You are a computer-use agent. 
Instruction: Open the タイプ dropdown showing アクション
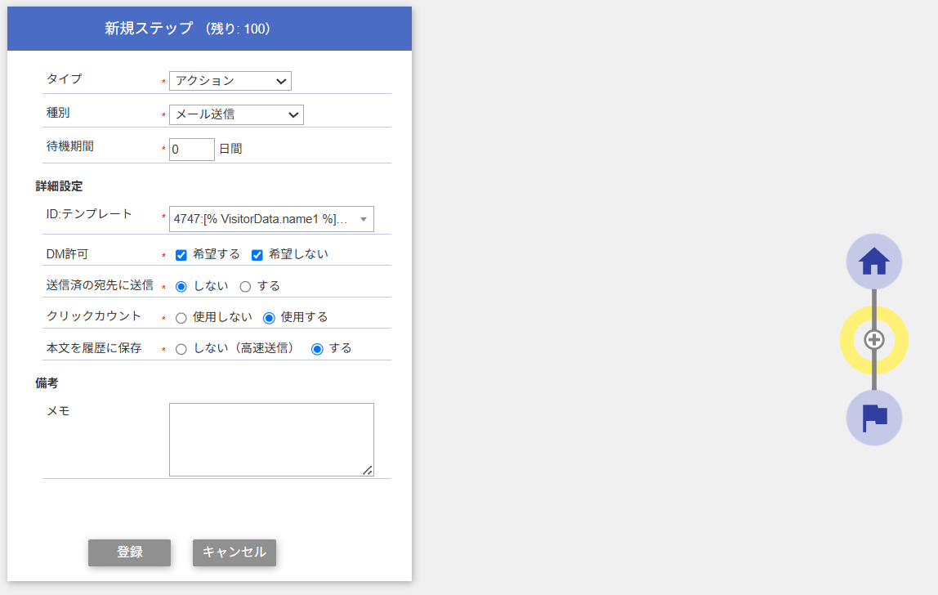tap(230, 81)
